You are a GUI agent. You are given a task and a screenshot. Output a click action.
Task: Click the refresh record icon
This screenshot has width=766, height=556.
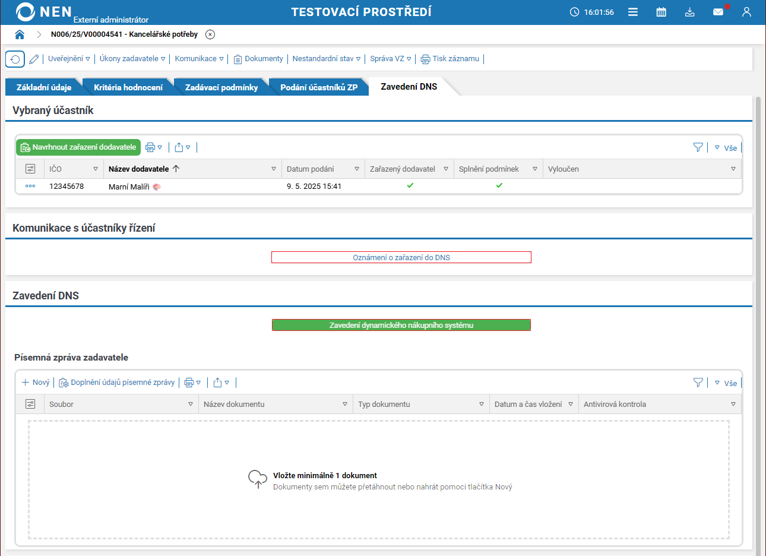tap(15, 59)
